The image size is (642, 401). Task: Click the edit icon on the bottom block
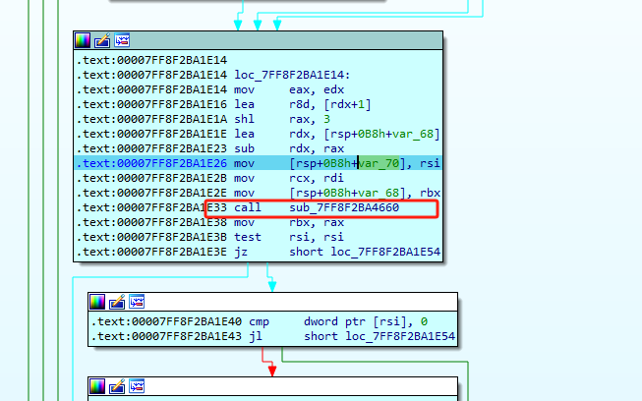pyautogui.click(x=117, y=387)
